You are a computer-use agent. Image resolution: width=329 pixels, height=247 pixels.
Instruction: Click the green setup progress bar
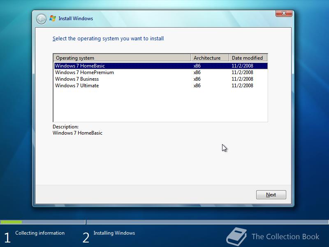click(x=11, y=222)
